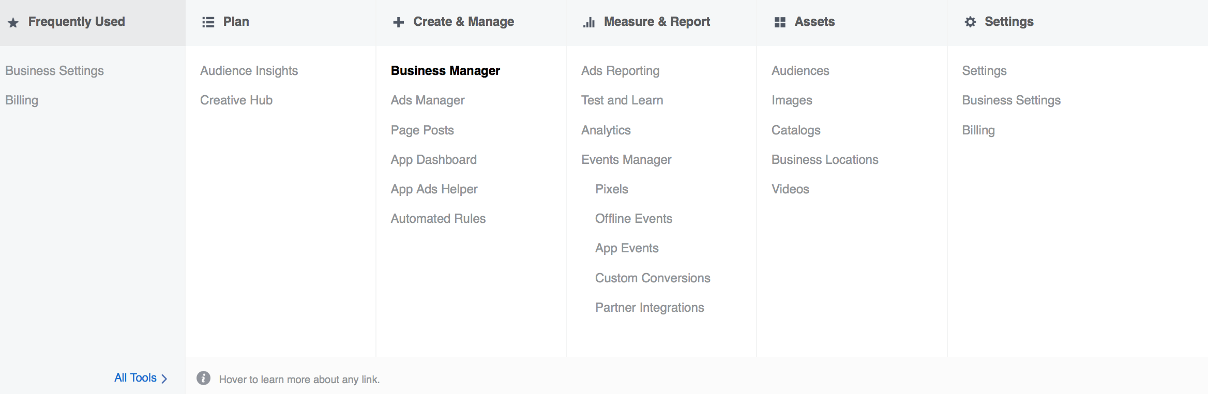Select the Assets column heading
This screenshot has width=1208, height=394.
(814, 22)
